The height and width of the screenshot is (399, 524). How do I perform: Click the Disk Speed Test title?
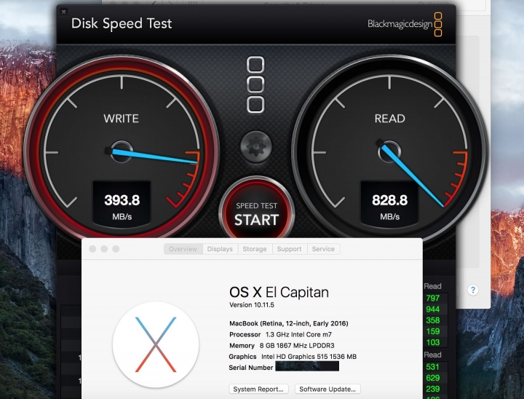[122, 23]
